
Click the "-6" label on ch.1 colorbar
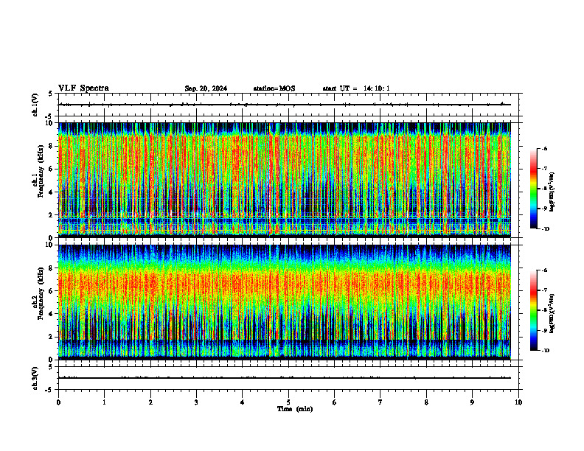coord(544,148)
